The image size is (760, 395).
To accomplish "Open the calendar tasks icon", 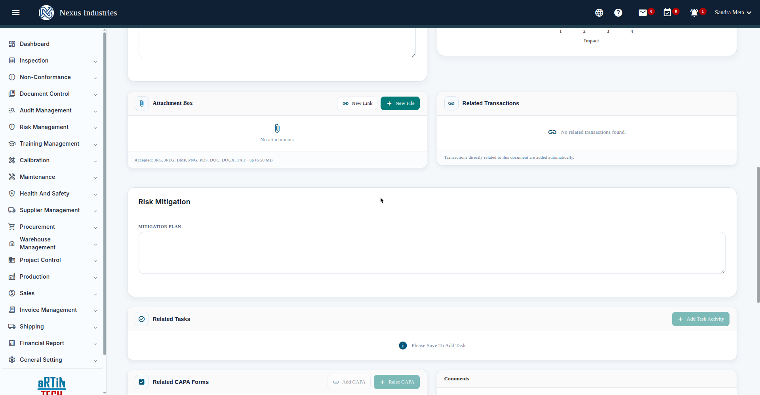I will tap(667, 13).
